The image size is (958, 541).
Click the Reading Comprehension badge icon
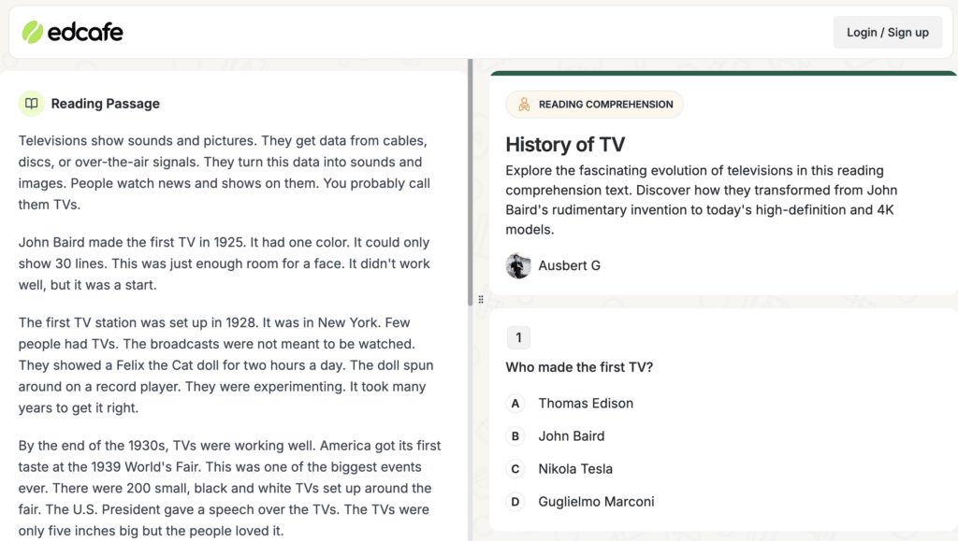pos(524,105)
